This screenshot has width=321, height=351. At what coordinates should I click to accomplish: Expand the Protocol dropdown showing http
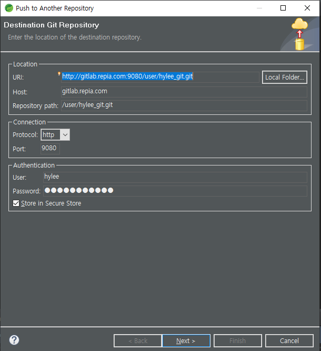click(55, 135)
